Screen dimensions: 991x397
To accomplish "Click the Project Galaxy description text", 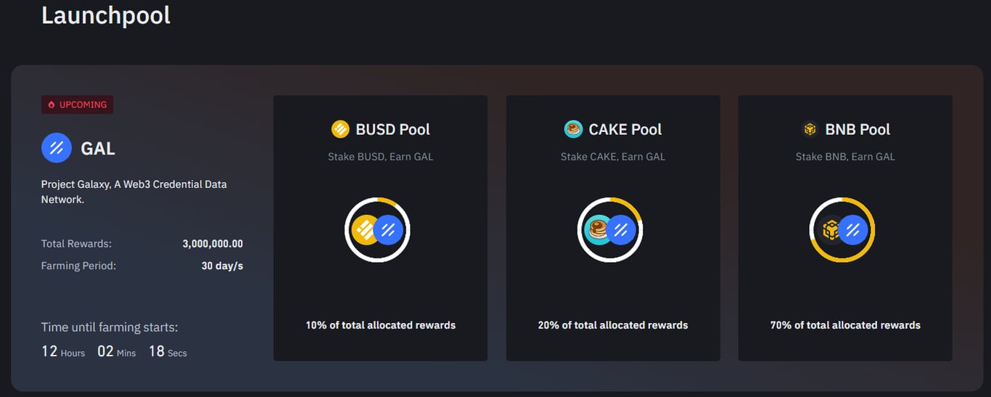I will [x=133, y=192].
